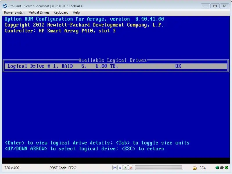Click the OK status of Logical Drive 1
The height and width of the screenshot is (174, 232).
178,66
